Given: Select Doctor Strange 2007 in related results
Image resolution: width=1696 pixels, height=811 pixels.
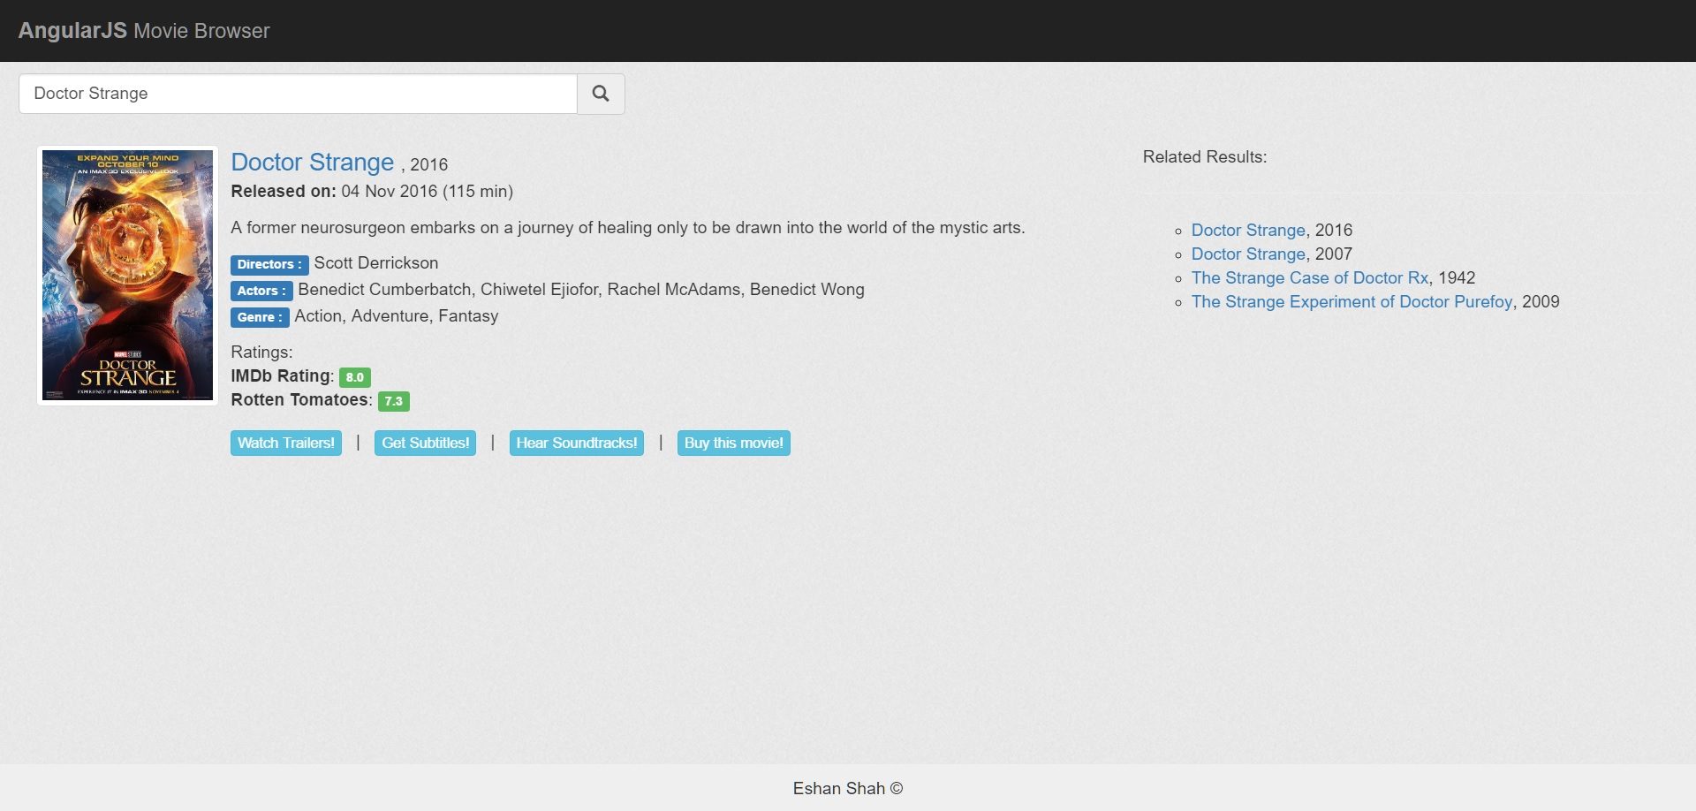Looking at the screenshot, I should (x=1247, y=254).
